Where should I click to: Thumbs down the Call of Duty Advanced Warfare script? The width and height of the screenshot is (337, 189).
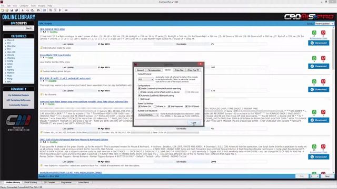[323, 146]
